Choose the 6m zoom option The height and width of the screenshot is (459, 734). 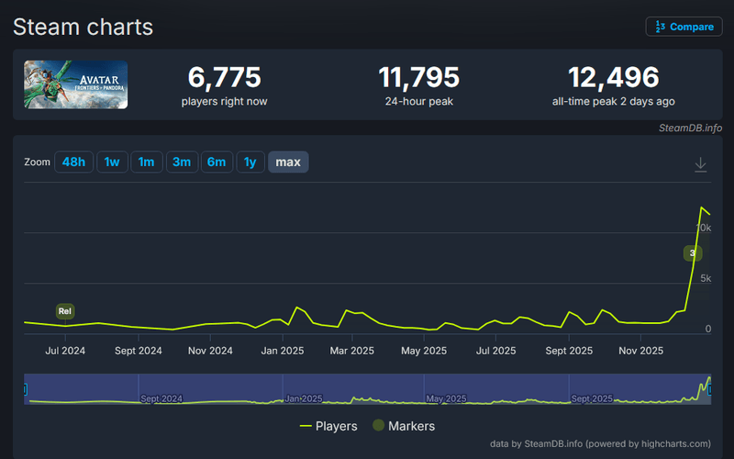[217, 162]
